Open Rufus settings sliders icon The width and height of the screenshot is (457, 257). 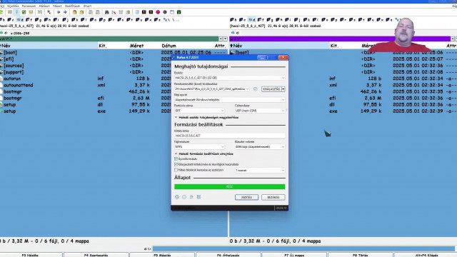tap(191, 197)
